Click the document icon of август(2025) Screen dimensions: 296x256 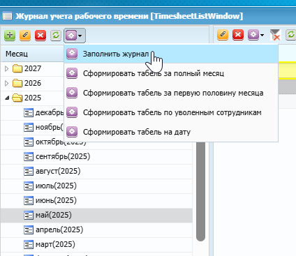pyautogui.click(x=29, y=172)
